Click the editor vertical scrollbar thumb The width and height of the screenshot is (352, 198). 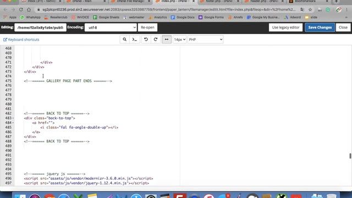point(350,156)
